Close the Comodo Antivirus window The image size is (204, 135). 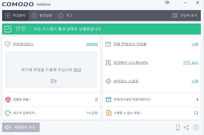click(198, 3)
